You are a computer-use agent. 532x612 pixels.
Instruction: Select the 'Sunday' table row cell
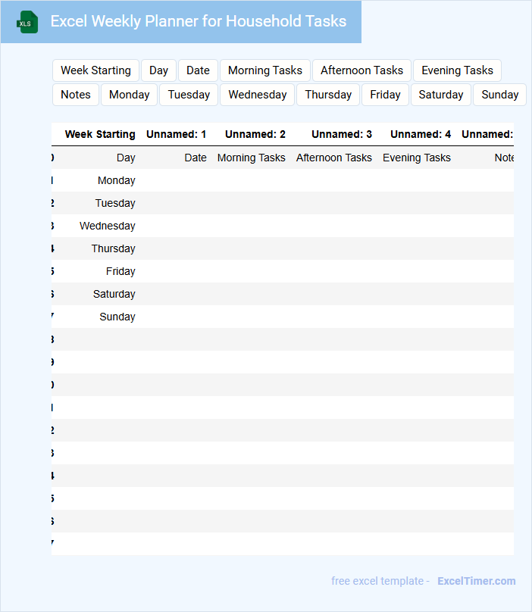(x=117, y=317)
